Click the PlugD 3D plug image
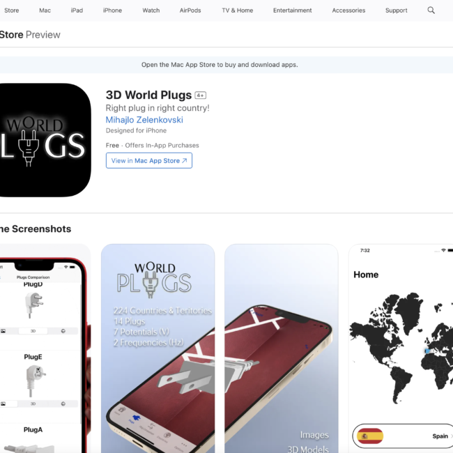This screenshot has width=453, height=453. pyautogui.click(x=33, y=305)
